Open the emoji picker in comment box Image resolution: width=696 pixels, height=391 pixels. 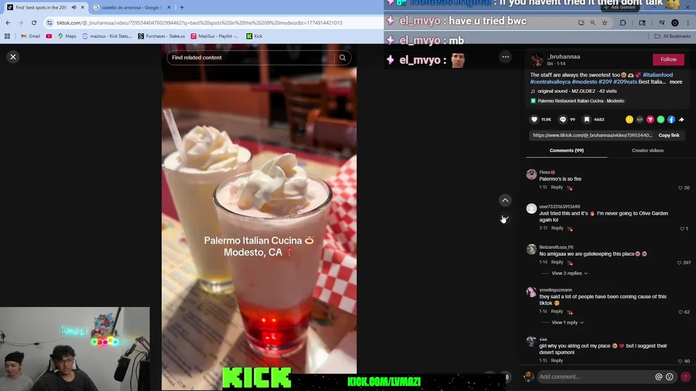point(669,377)
